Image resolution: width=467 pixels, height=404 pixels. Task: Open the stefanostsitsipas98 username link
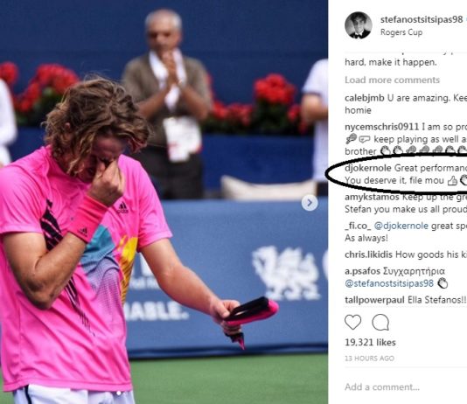[x=422, y=19]
